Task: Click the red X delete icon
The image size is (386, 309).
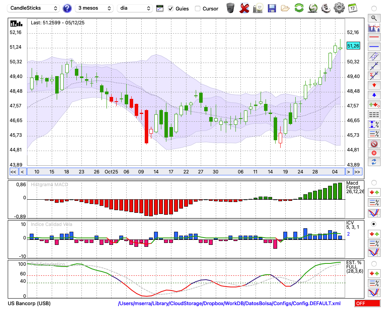Action: 244,8
